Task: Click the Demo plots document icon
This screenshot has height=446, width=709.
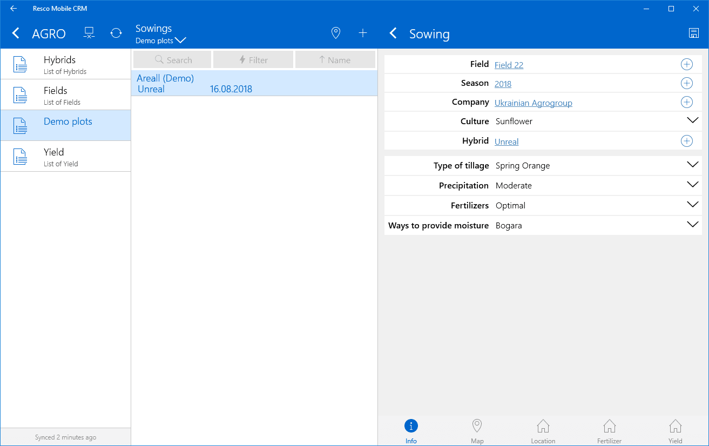Action: (x=20, y=126)
